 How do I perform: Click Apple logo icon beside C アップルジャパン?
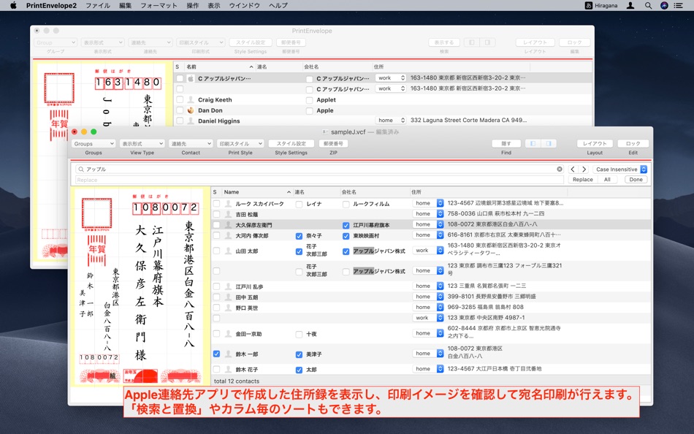191,78
